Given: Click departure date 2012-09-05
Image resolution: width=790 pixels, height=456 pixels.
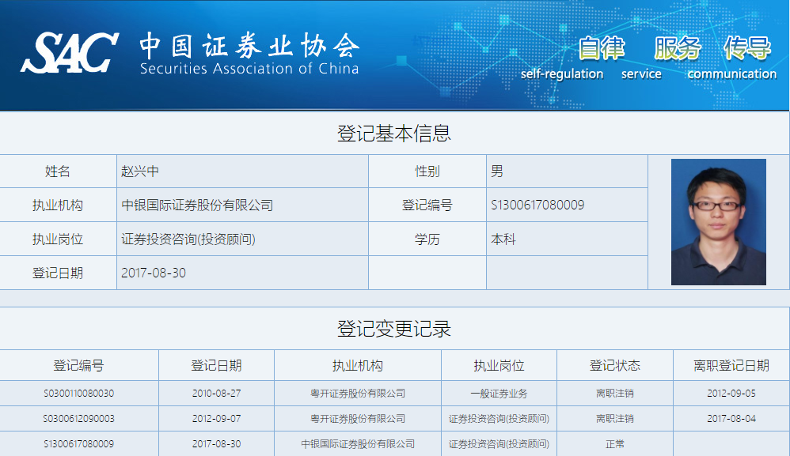Looking at the screenshot, I should coord(731,394).
